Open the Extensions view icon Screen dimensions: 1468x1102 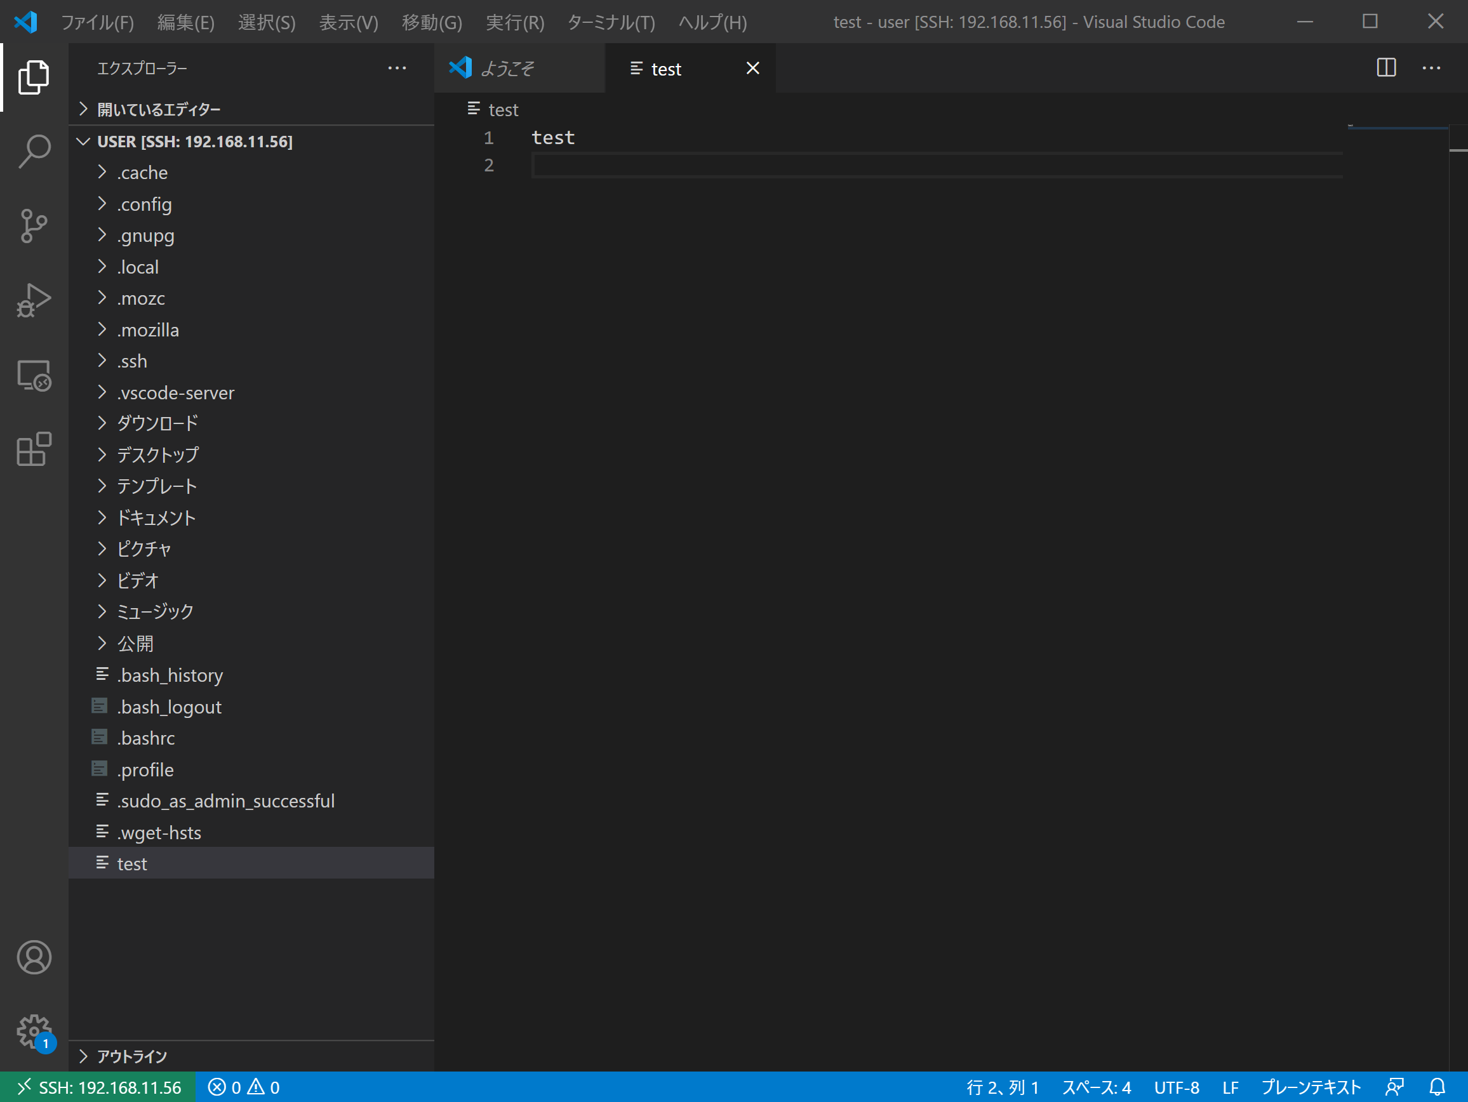click(34, 450)
